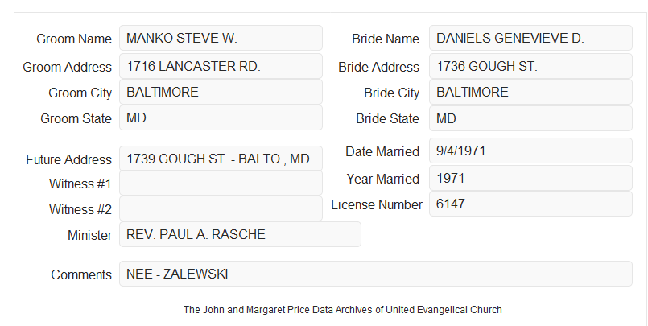Click the Minister name field
This screenshot has width=648, height=326.
click(x=240, y=234)
